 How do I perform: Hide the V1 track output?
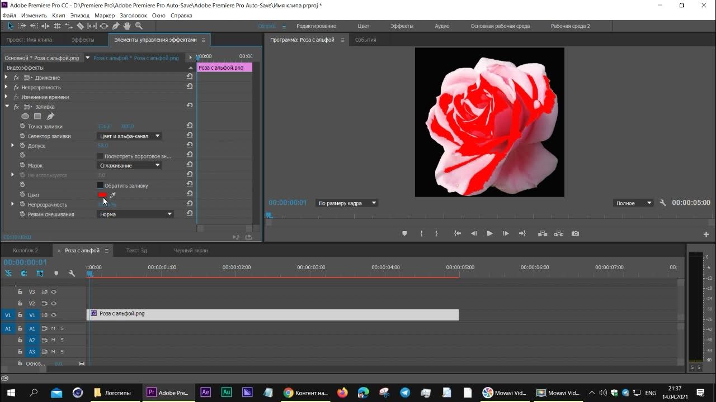pyautogui.click(x=54, y=315)
